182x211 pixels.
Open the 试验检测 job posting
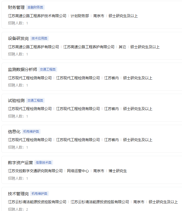click(16, 101)
